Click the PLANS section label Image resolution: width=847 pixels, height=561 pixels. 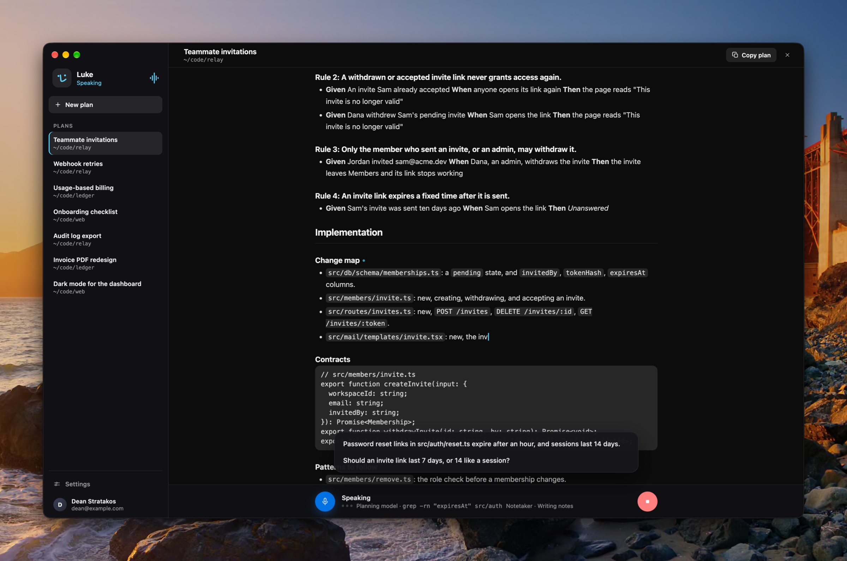(63, 126)
